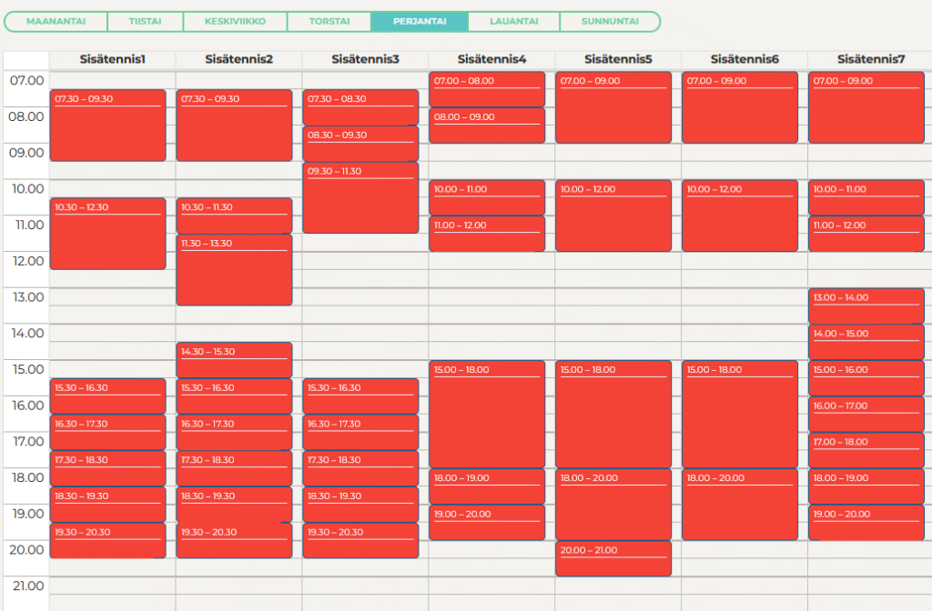
Task: Switch to the Maanantai tab
Action: pos(56,21)
